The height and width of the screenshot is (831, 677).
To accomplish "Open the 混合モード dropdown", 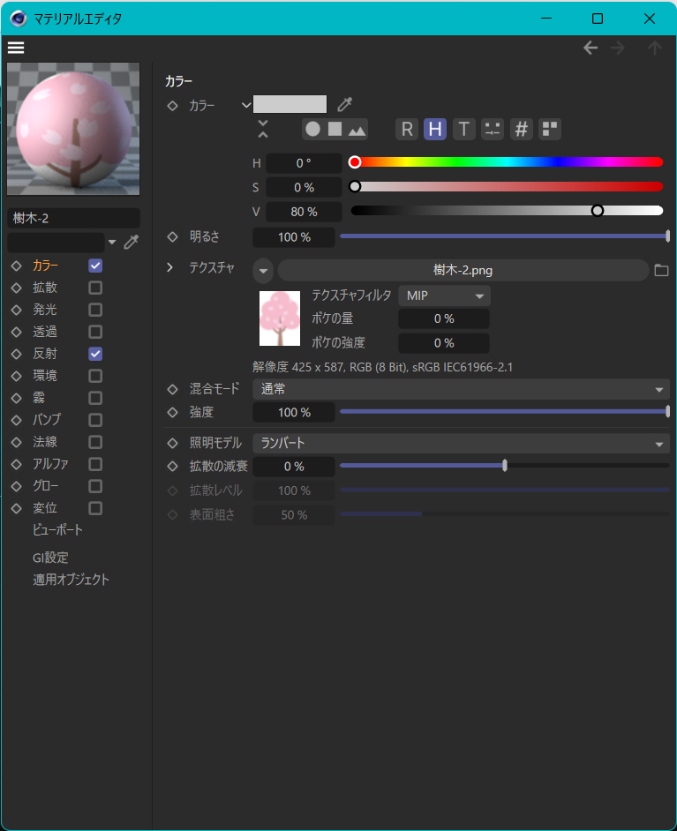I will (x=461, y=389).
